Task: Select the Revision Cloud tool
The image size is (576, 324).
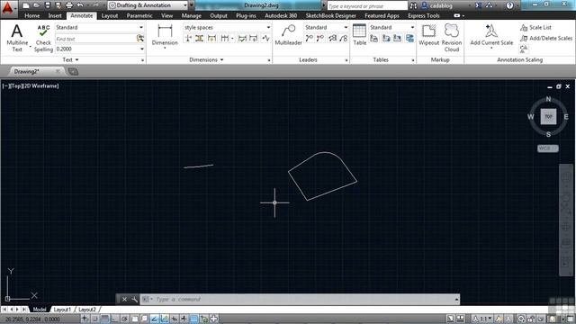Action: [x=452, y=38]
